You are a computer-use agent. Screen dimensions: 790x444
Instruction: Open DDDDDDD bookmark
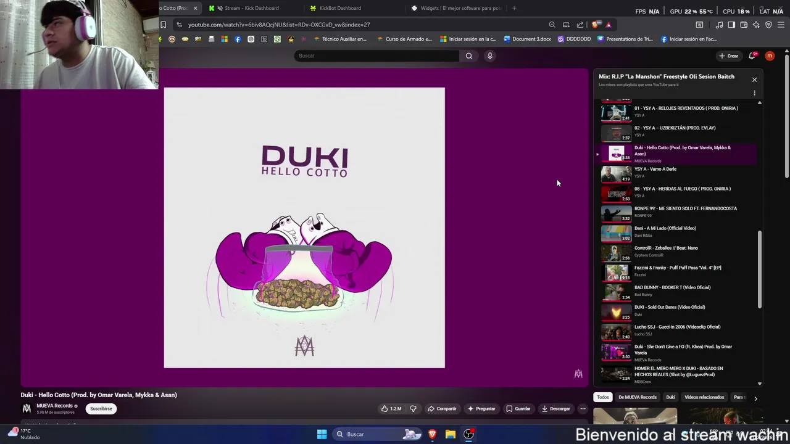[574, 39]
